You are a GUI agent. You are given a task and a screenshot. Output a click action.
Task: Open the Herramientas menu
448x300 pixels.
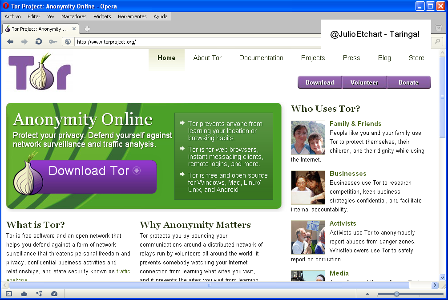tap(132, 16)
